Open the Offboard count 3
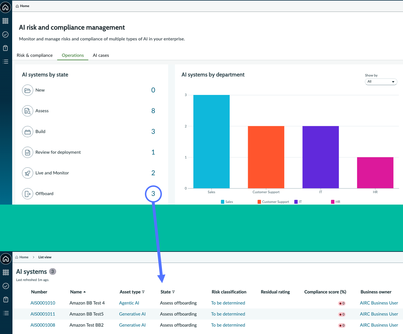The width and height of the screenshot is (403, 334). pos(153,194)
